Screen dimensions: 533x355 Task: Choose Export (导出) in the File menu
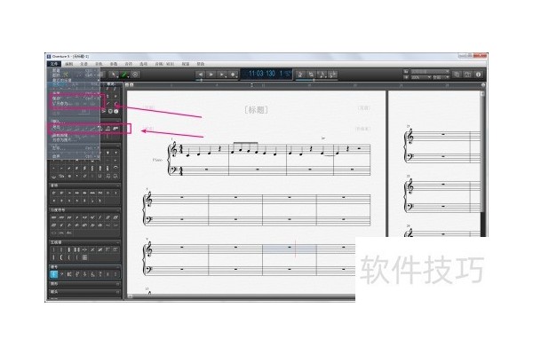(x=73, y=128)
